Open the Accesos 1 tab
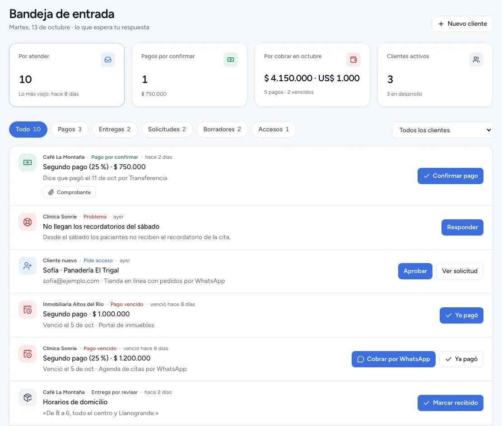Viewport: 502px width, 426px height. 274,130
